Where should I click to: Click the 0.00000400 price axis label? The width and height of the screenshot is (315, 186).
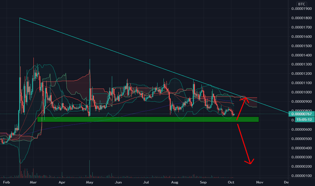(301, 148)
